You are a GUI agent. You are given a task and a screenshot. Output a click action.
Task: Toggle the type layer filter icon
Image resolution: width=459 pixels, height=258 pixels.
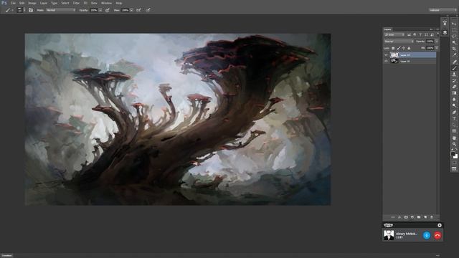pos(420,35)
